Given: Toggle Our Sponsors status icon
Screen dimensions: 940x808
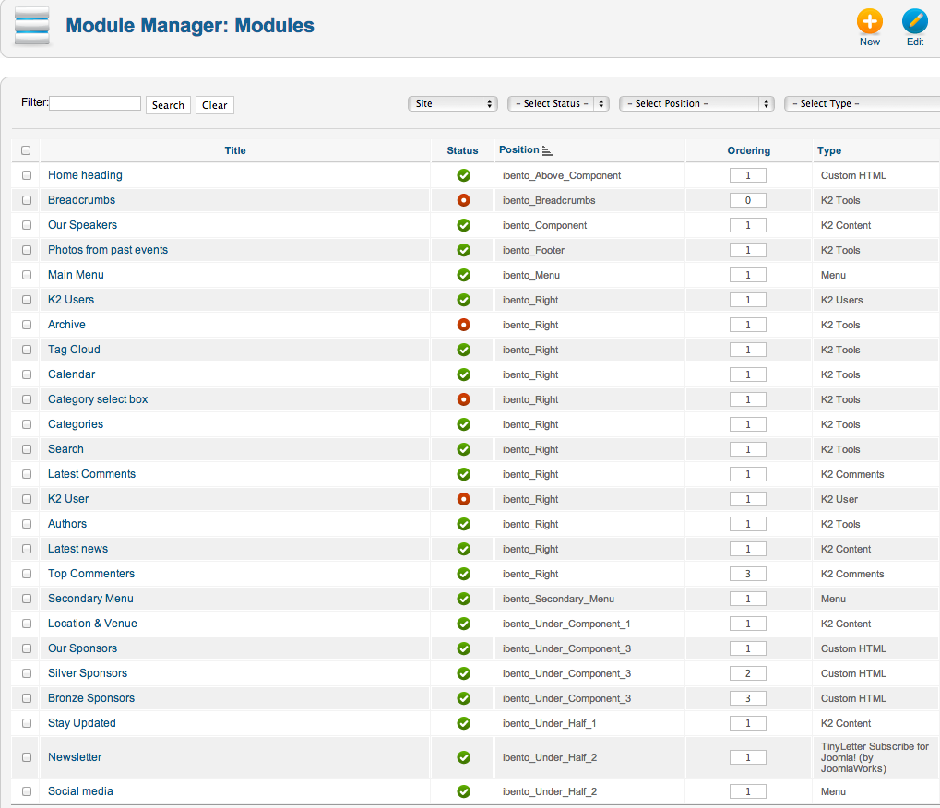Looking at the screenshot, I should point(463,648).
